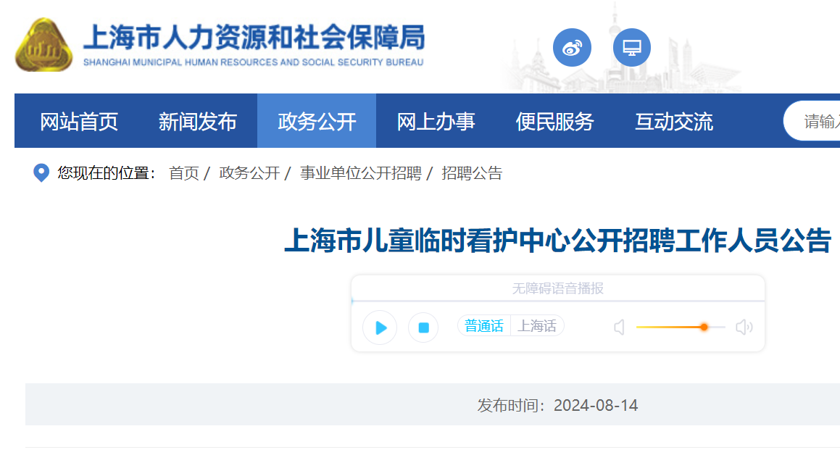This screenshot has width=840, height=463.
Task: Open the 网站首页 nav item
Action: pos(79,122)
